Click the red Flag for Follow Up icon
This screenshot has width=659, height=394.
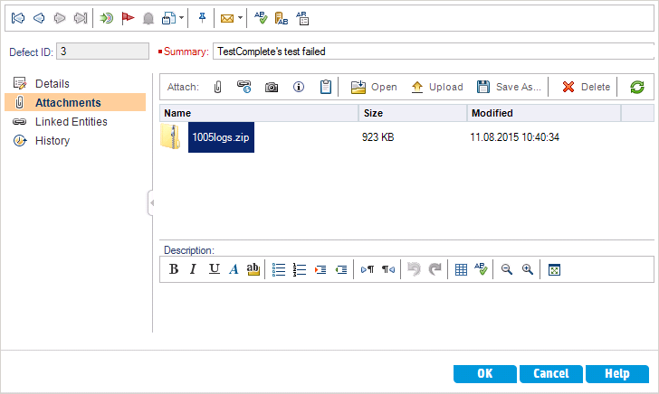[128, 18]
